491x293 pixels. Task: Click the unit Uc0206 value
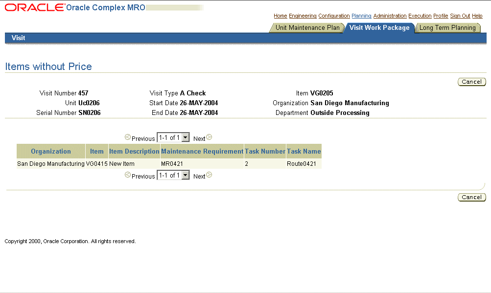[x=89, y=103]
